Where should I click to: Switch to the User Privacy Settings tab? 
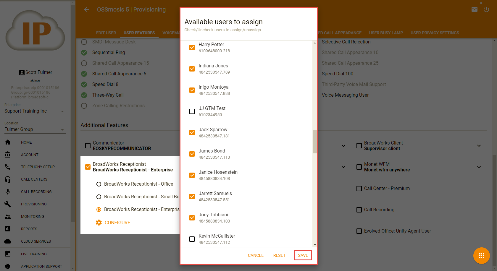tap(435, 33)
